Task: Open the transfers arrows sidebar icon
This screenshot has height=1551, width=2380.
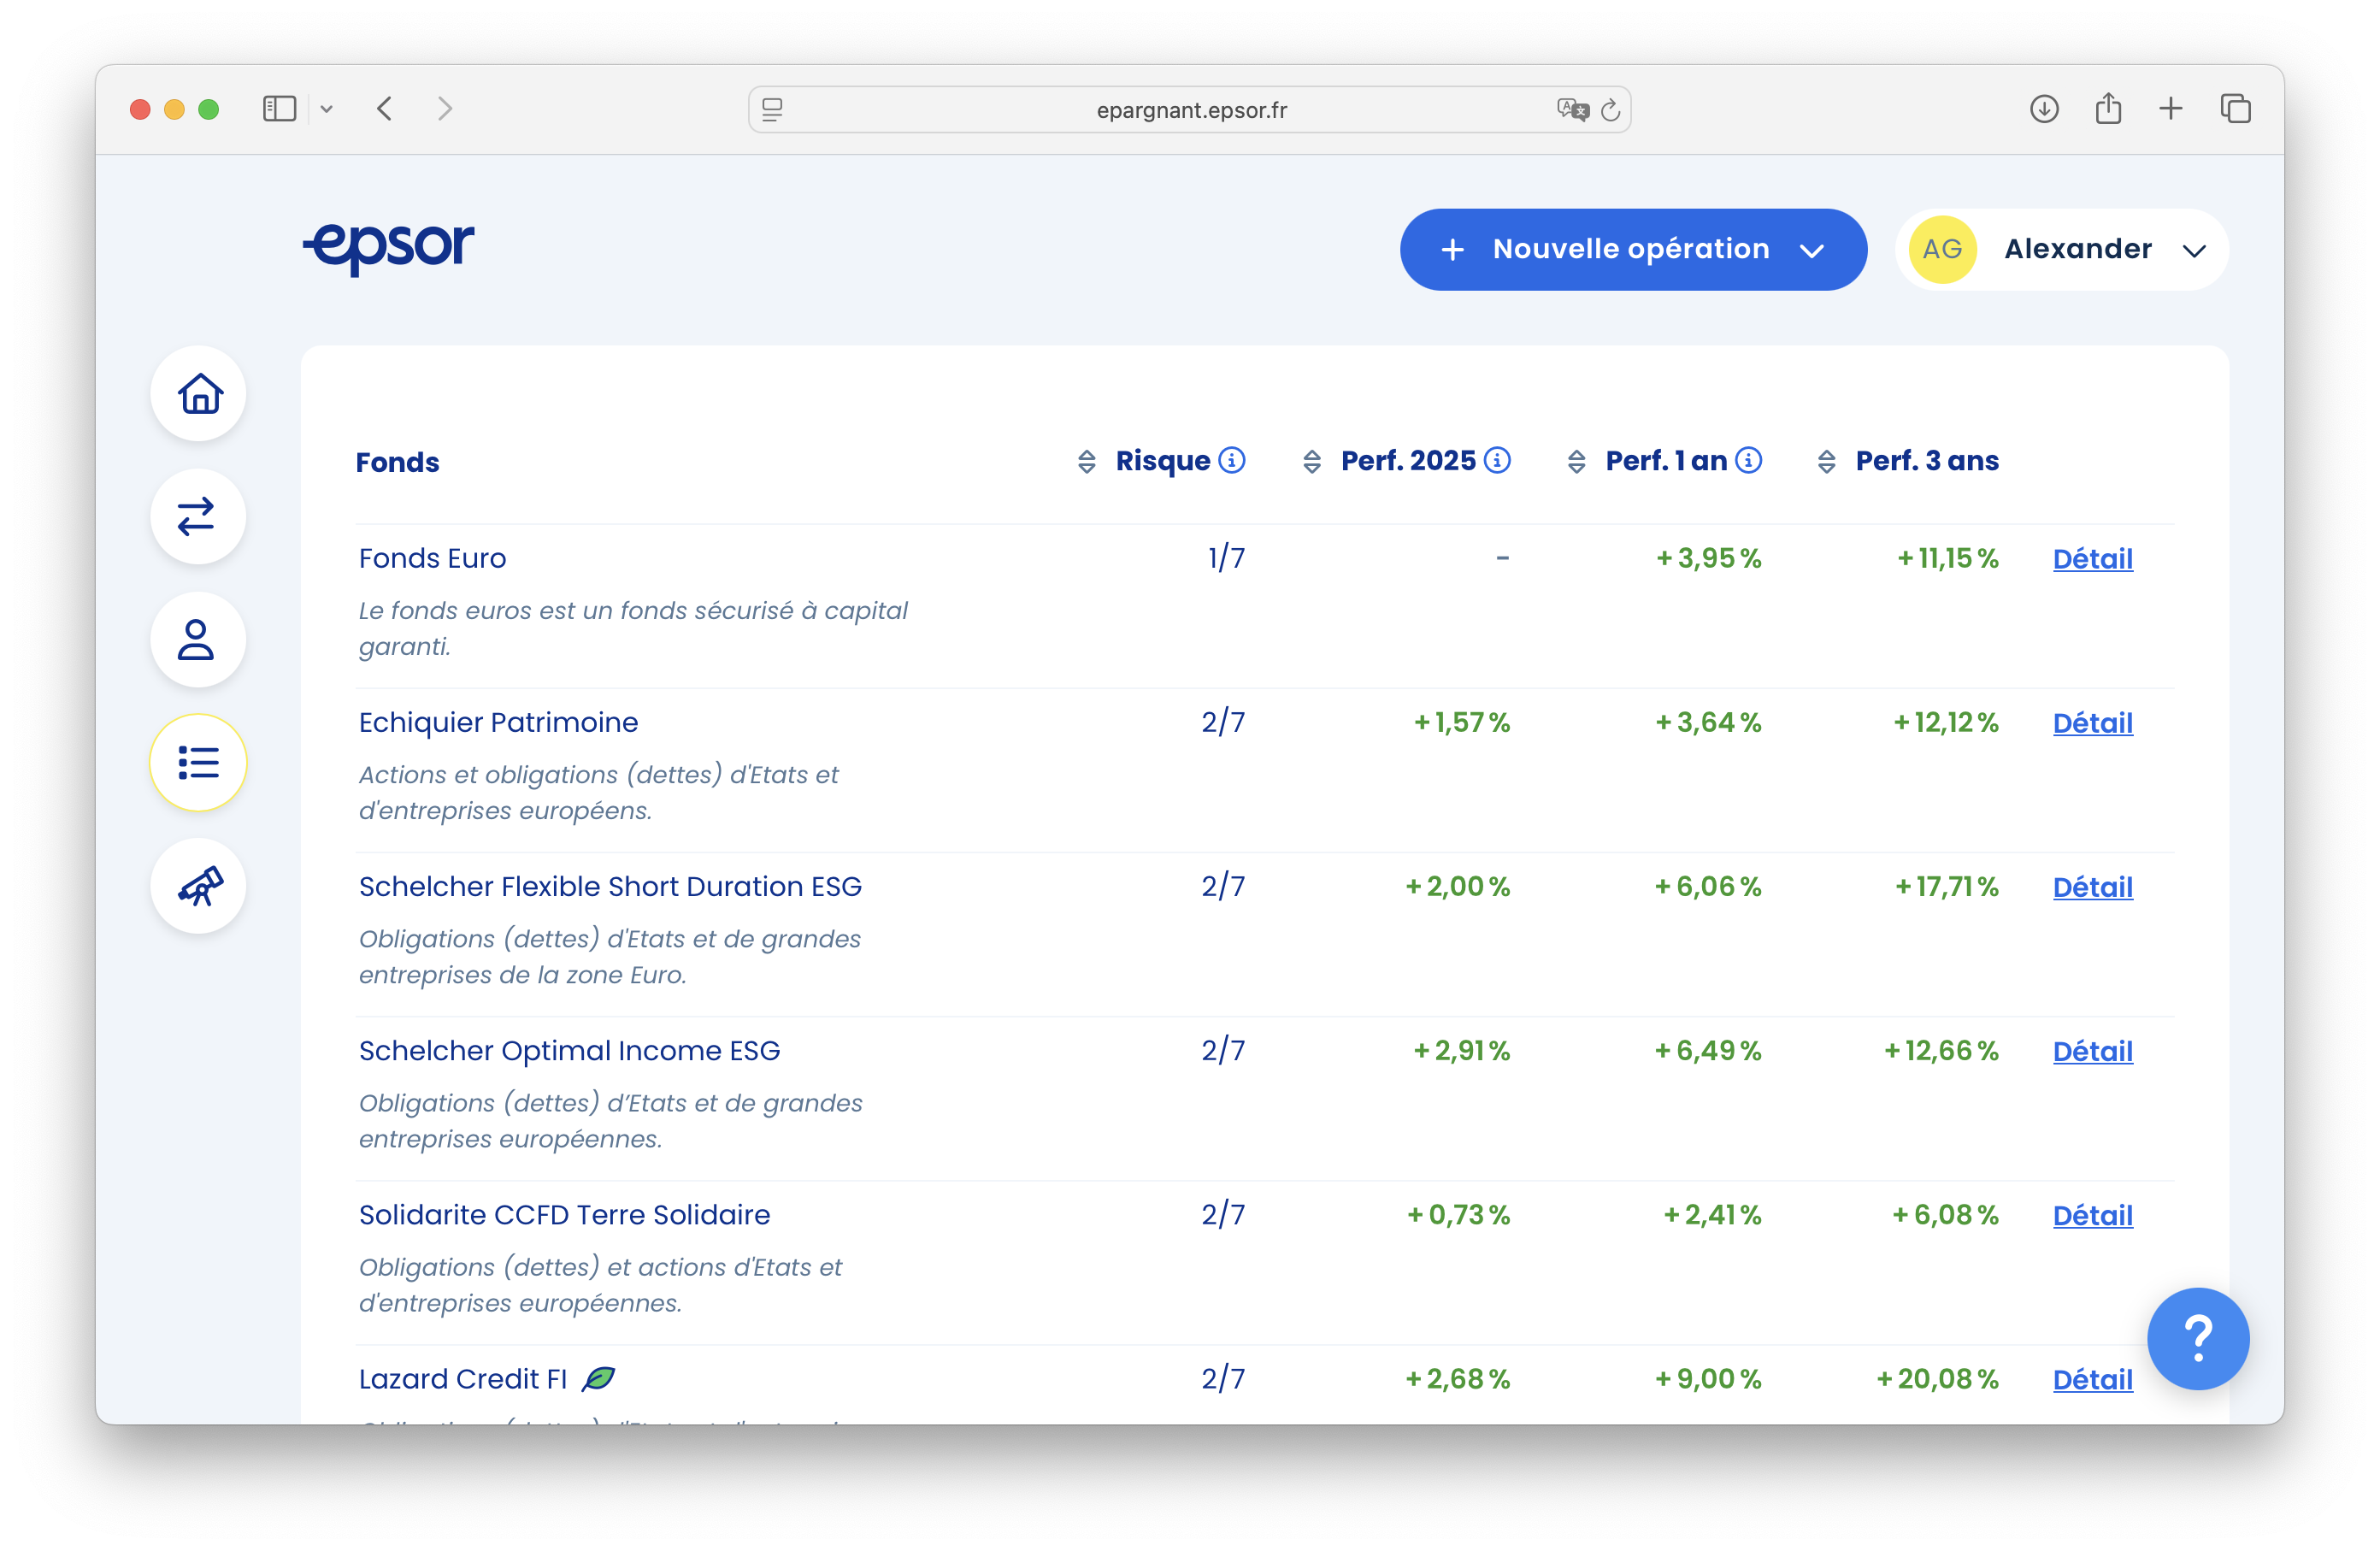Action: point(197,517)
